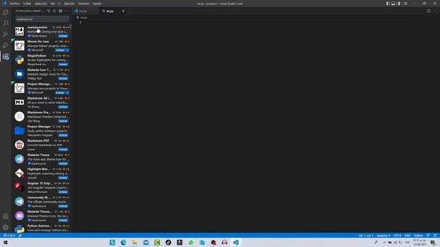Toggle the bottom panel layout icon
The image size is (440, 247).
[x=393, y=3]
